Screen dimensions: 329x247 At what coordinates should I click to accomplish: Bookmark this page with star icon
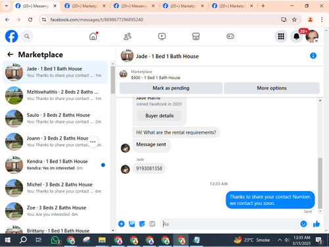click(294, 20)
